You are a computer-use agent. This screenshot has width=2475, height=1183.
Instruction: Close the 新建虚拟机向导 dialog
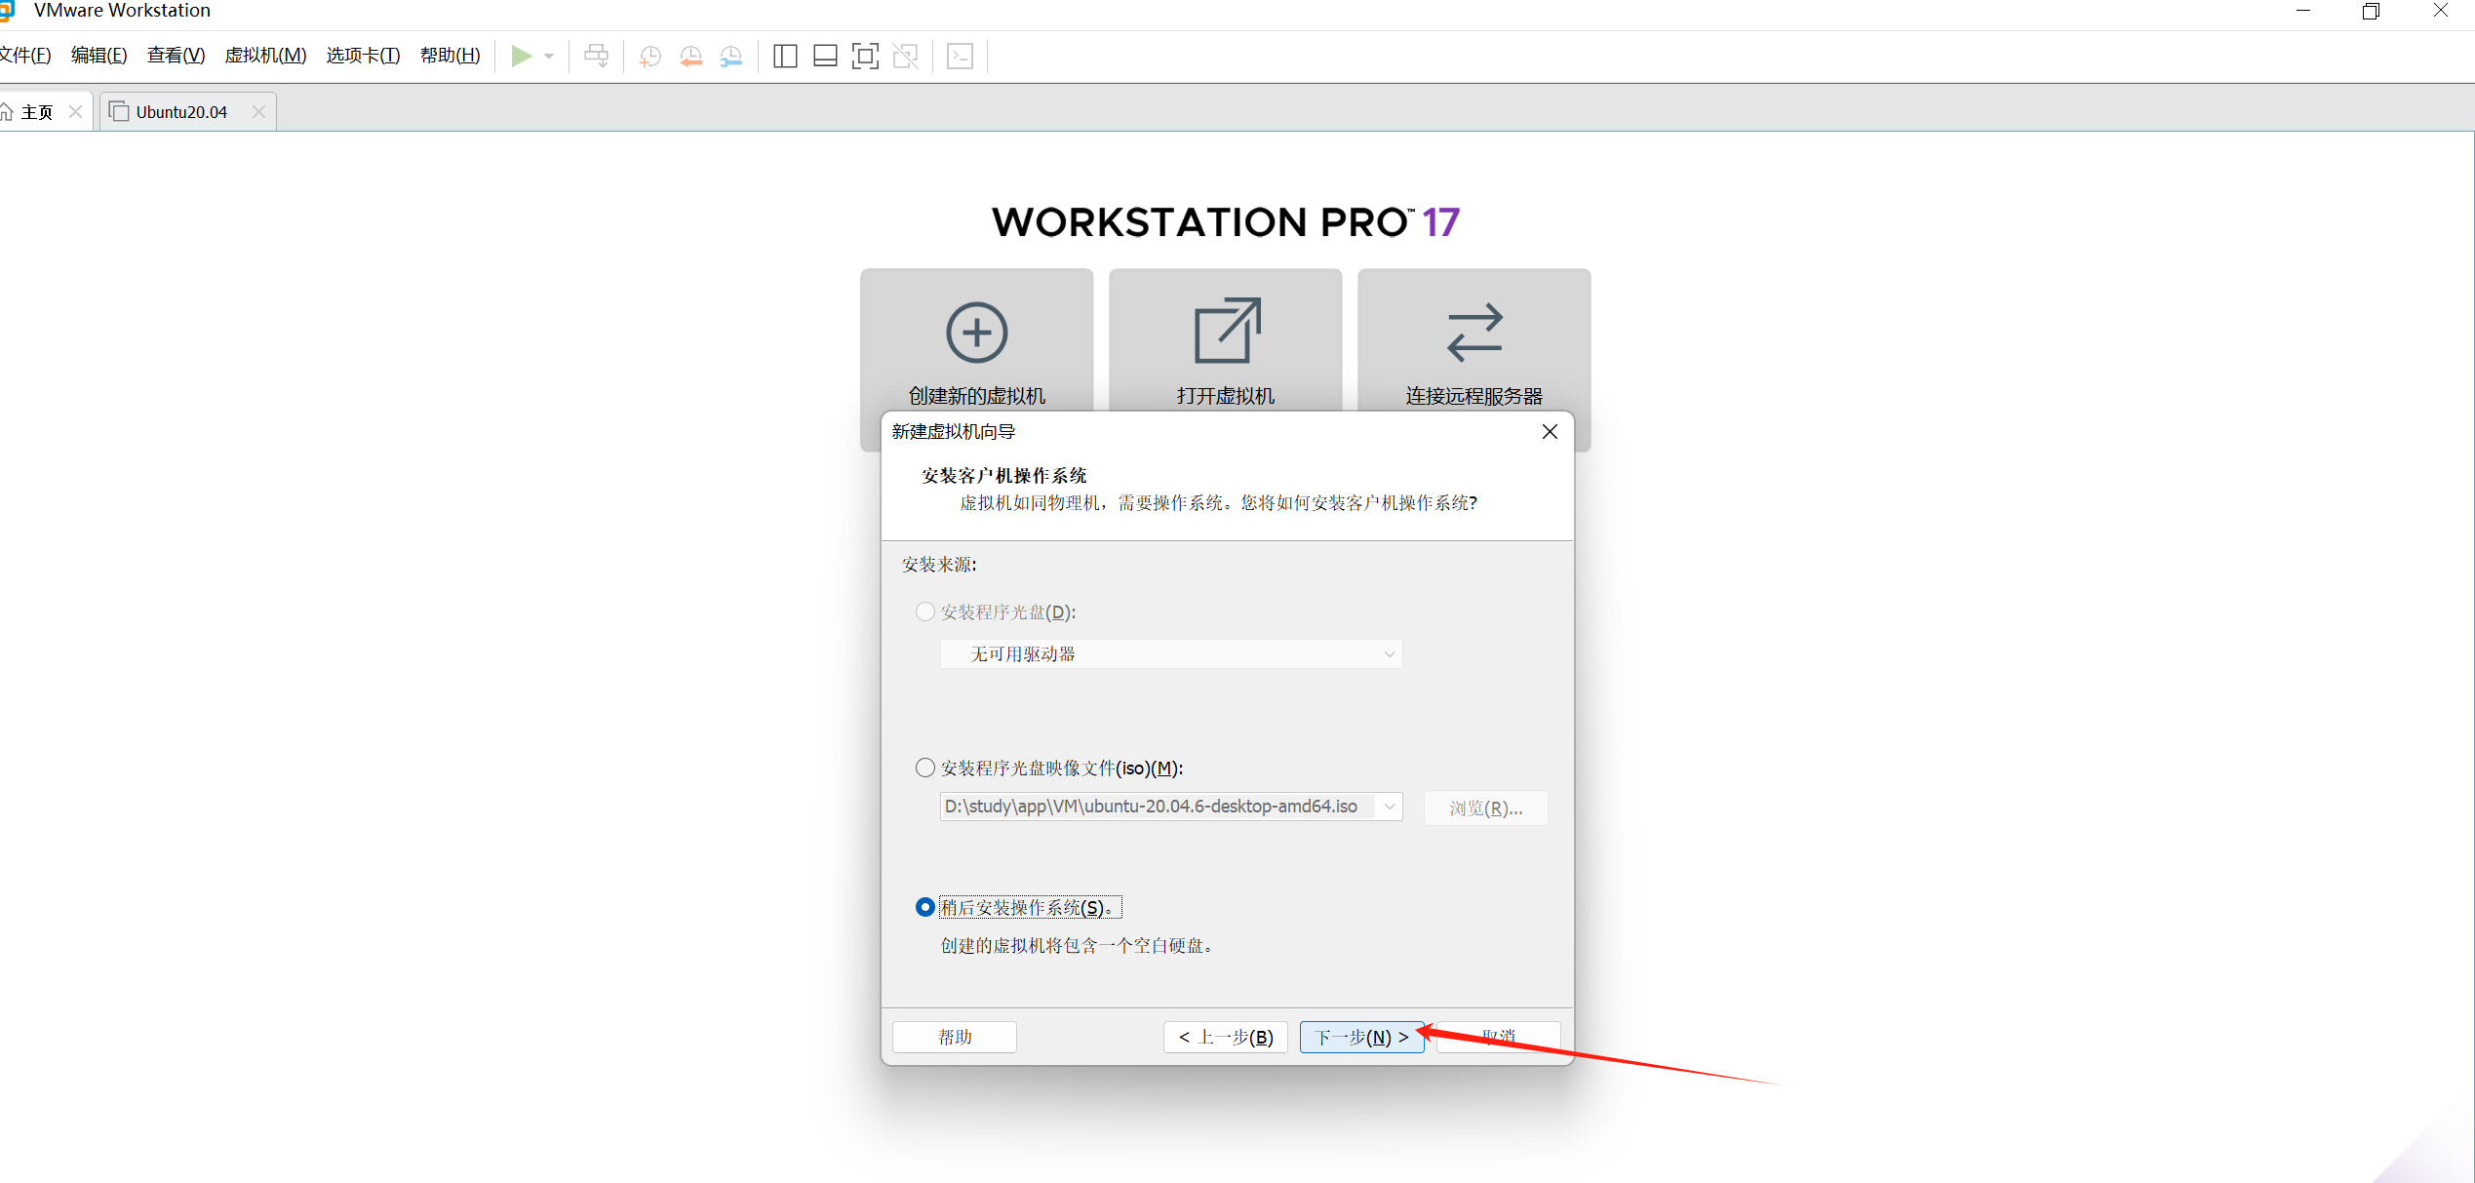[x=1550, y=431]
